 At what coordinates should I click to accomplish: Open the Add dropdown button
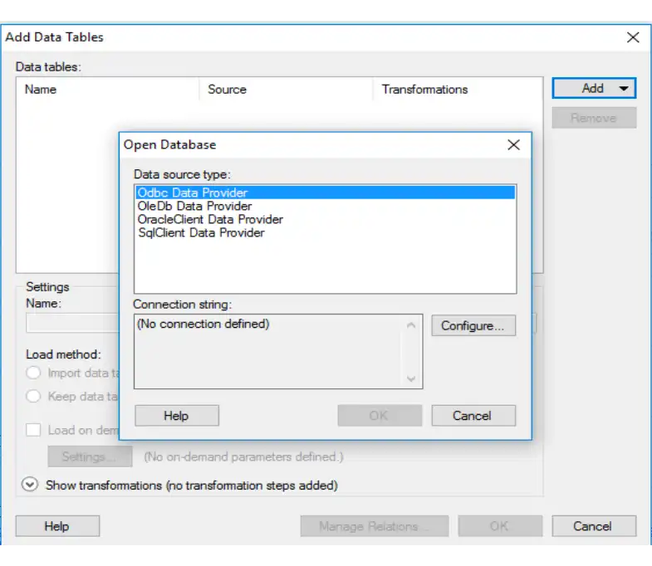pos(594,88)
